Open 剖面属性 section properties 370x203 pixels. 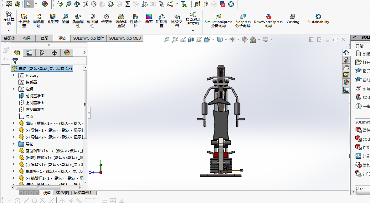click(92, 21)
